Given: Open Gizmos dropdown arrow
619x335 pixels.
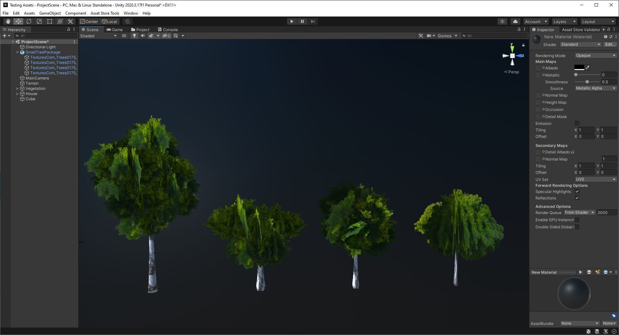Looking at the screenshot, I should click(456, 36).
